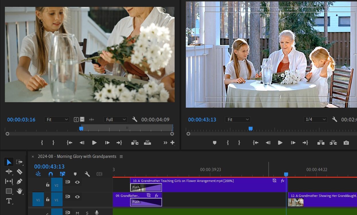Open Source monitor Full resolution dropdown
Image resolution: width=357 pixels, height=215 pixels.
116,119
